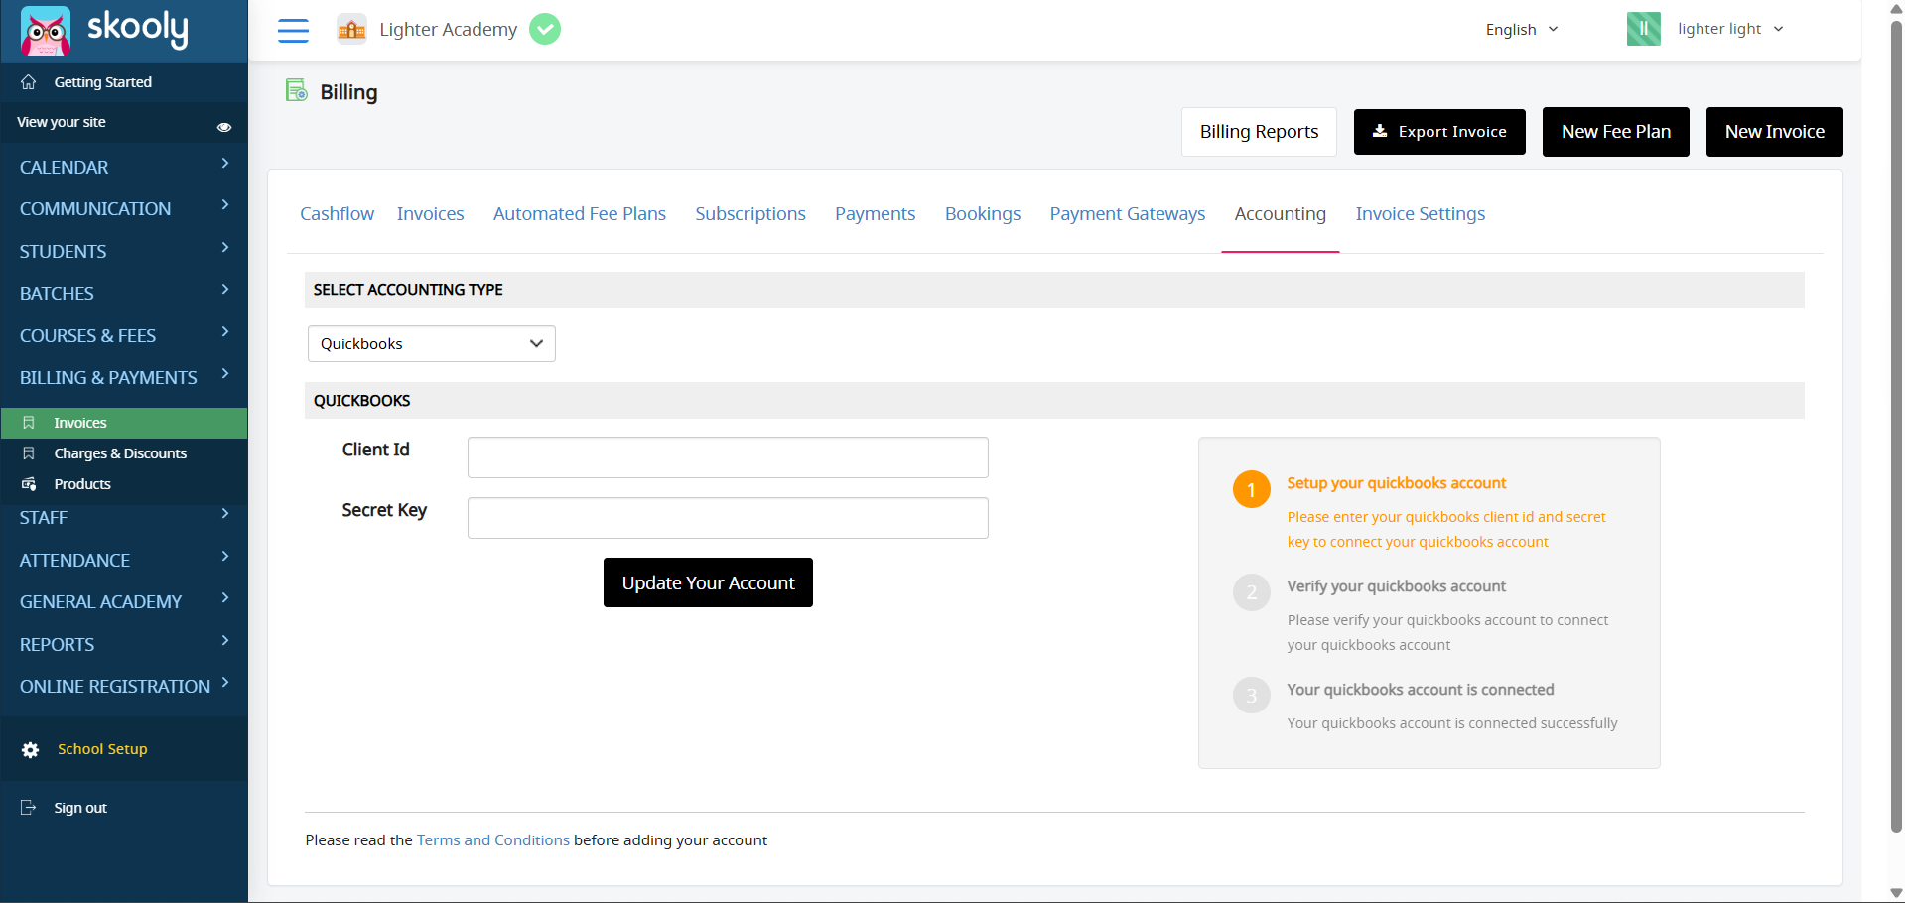Click the Charges & Discounts bookmark icon
The height and width of the screenshot is (903, 1905).
click(x=29, y=453)
